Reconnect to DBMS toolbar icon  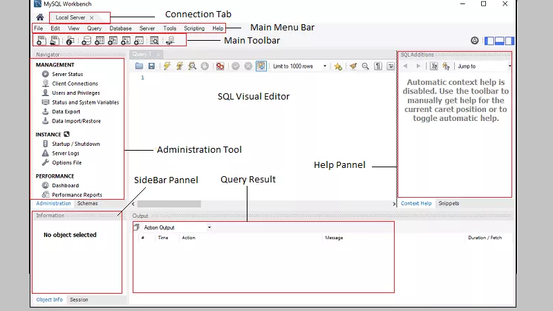coord(170,41)
